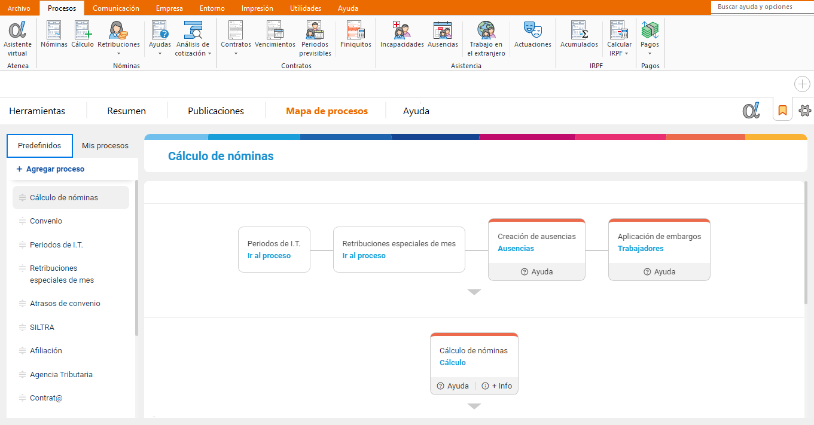The width and height of the screenshot is (814, 425).
Task: Expand the Retribuciones dropdown arrow
Action: click(118, 54)
